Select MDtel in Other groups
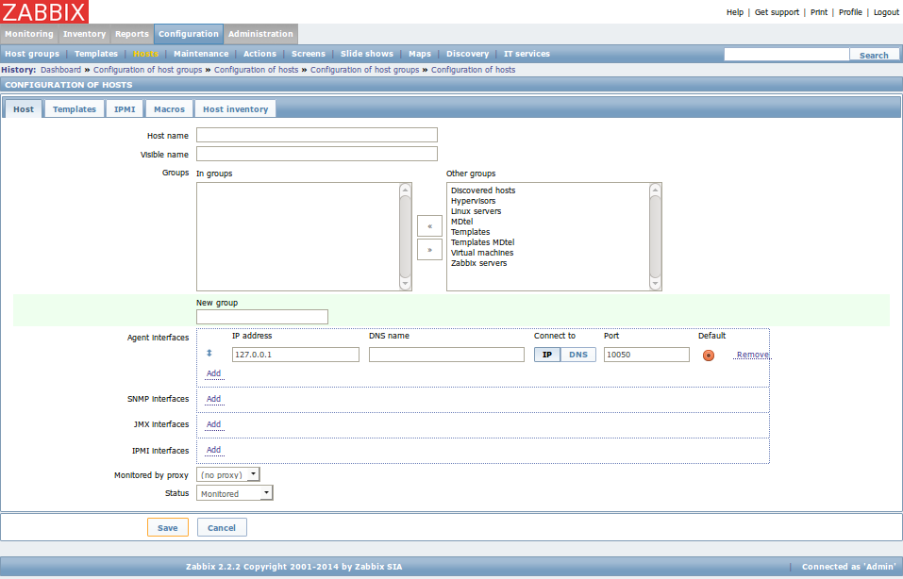Screen dimensions: 903x579 pyautogui.click(x=461, y=222)
